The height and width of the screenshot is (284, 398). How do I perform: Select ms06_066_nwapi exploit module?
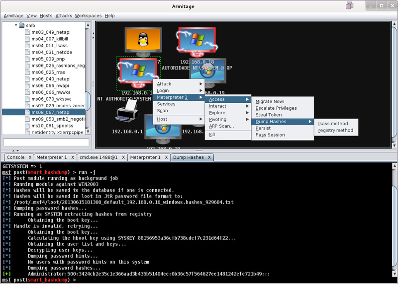(x=50, y=85)
